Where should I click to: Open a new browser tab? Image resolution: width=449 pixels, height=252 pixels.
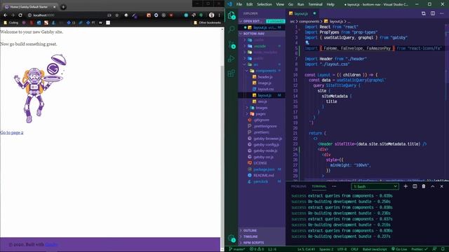(x=63, y=7)
